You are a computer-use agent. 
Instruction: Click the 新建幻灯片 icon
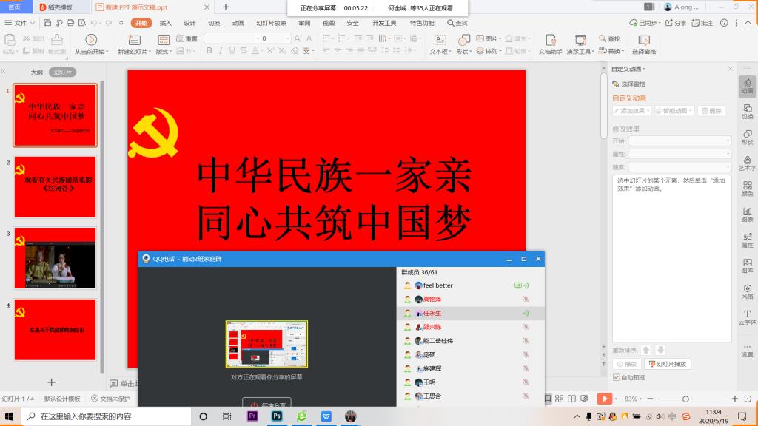coord(130,39)
